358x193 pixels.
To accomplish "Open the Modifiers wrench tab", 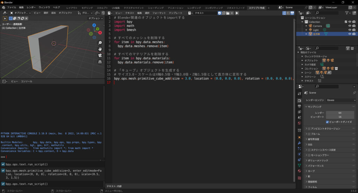I will (299, 143).
